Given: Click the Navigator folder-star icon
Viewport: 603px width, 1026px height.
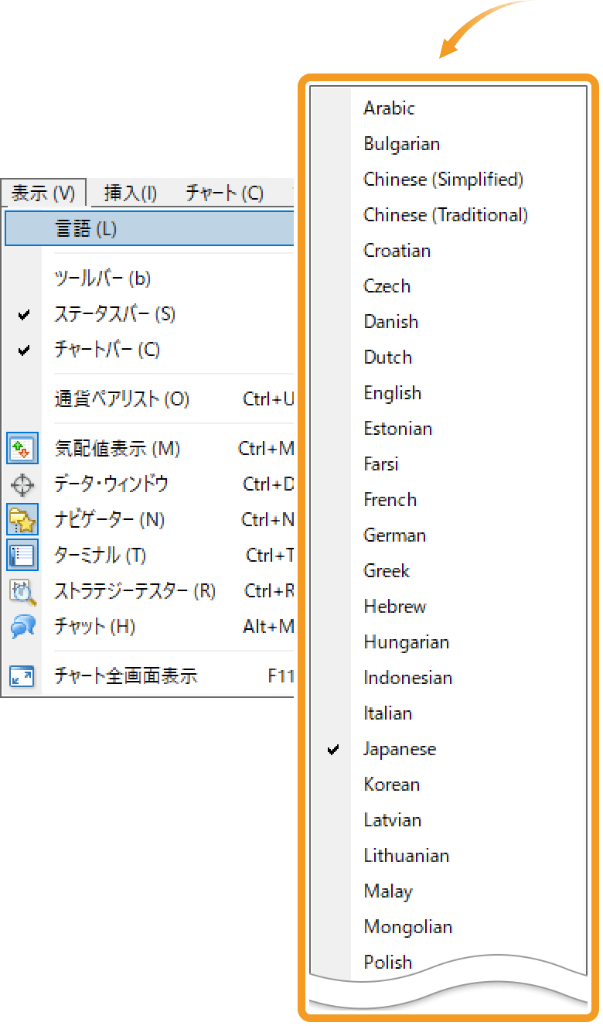Looking at the screenshot, I should point(22,520).
